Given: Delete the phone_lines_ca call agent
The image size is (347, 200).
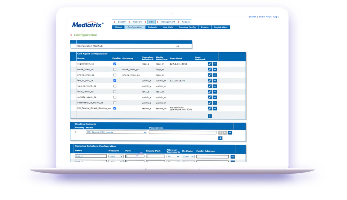Looking at the screenshot, I should pyautogui.click(x=215, y=75).
